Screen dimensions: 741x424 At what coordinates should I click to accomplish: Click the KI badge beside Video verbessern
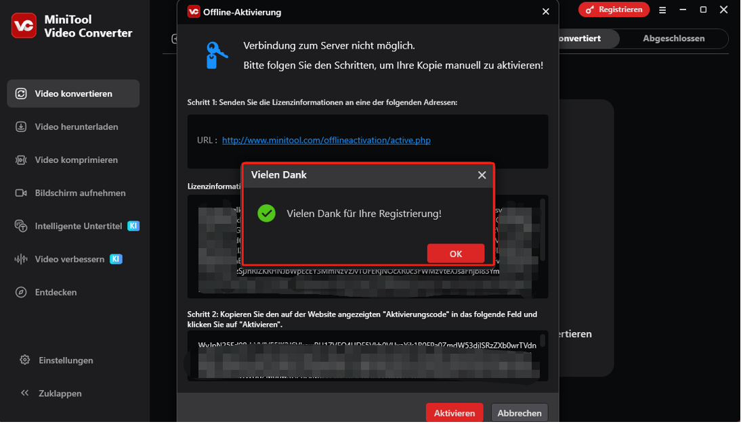(116, 259)
